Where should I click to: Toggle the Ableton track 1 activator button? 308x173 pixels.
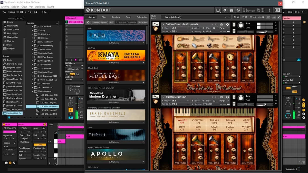point(70,110)
